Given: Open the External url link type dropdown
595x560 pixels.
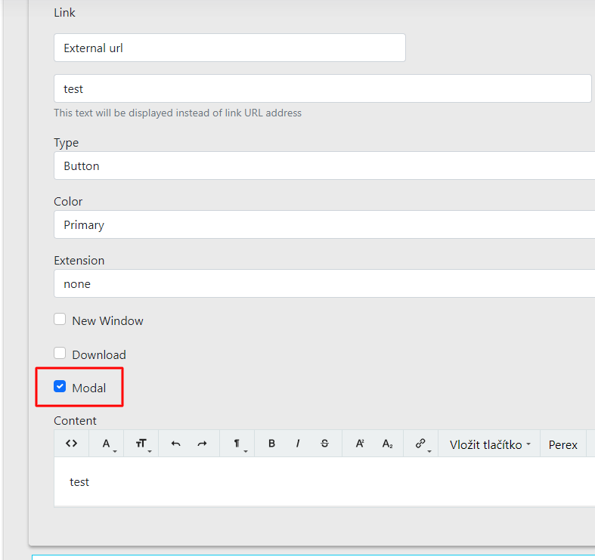Looking at the screenshot, I should click(229, 48).
